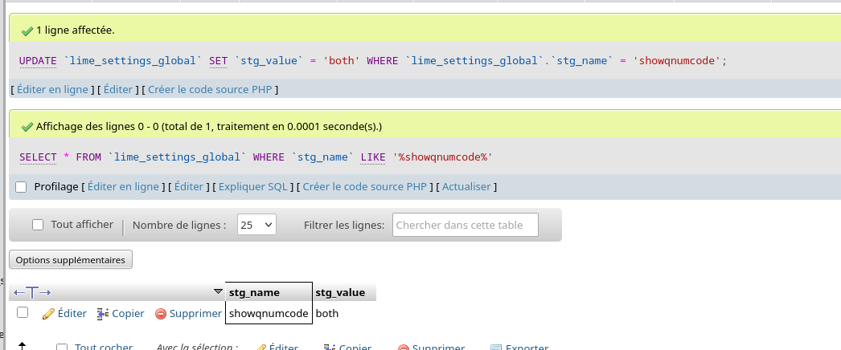Click the Expliquer SQL link
The width and height of the screenshot is (841, 350).
click(x=252, y=187)
